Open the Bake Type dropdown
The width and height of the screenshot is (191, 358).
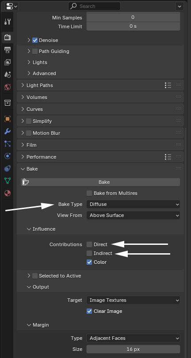click(x=133, y=204)
